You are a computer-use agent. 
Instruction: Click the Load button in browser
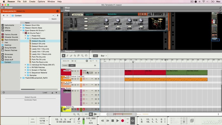tap(45, 92)
